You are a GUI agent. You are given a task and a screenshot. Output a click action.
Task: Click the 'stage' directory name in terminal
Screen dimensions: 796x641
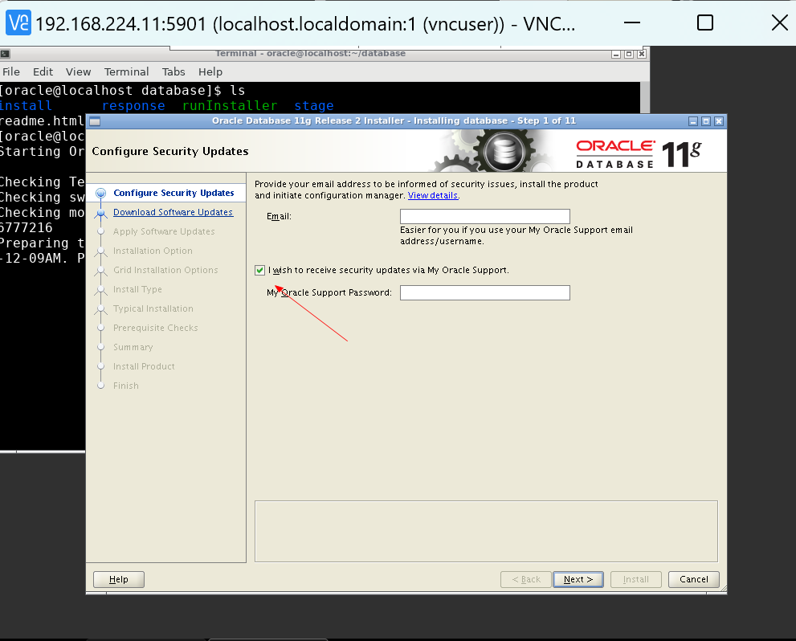[314, 105]
